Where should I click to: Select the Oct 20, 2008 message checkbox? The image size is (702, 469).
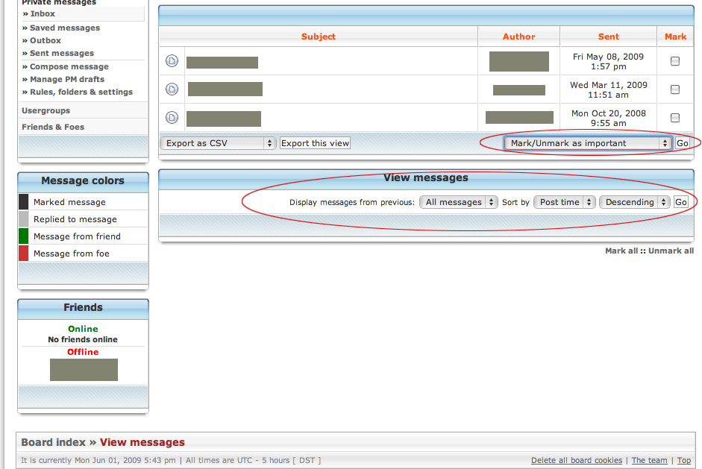[675, 118]
